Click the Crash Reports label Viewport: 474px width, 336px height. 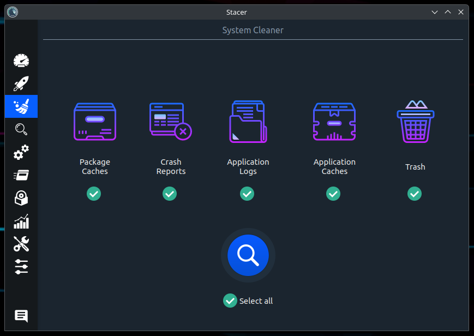[x=171, y=166]
